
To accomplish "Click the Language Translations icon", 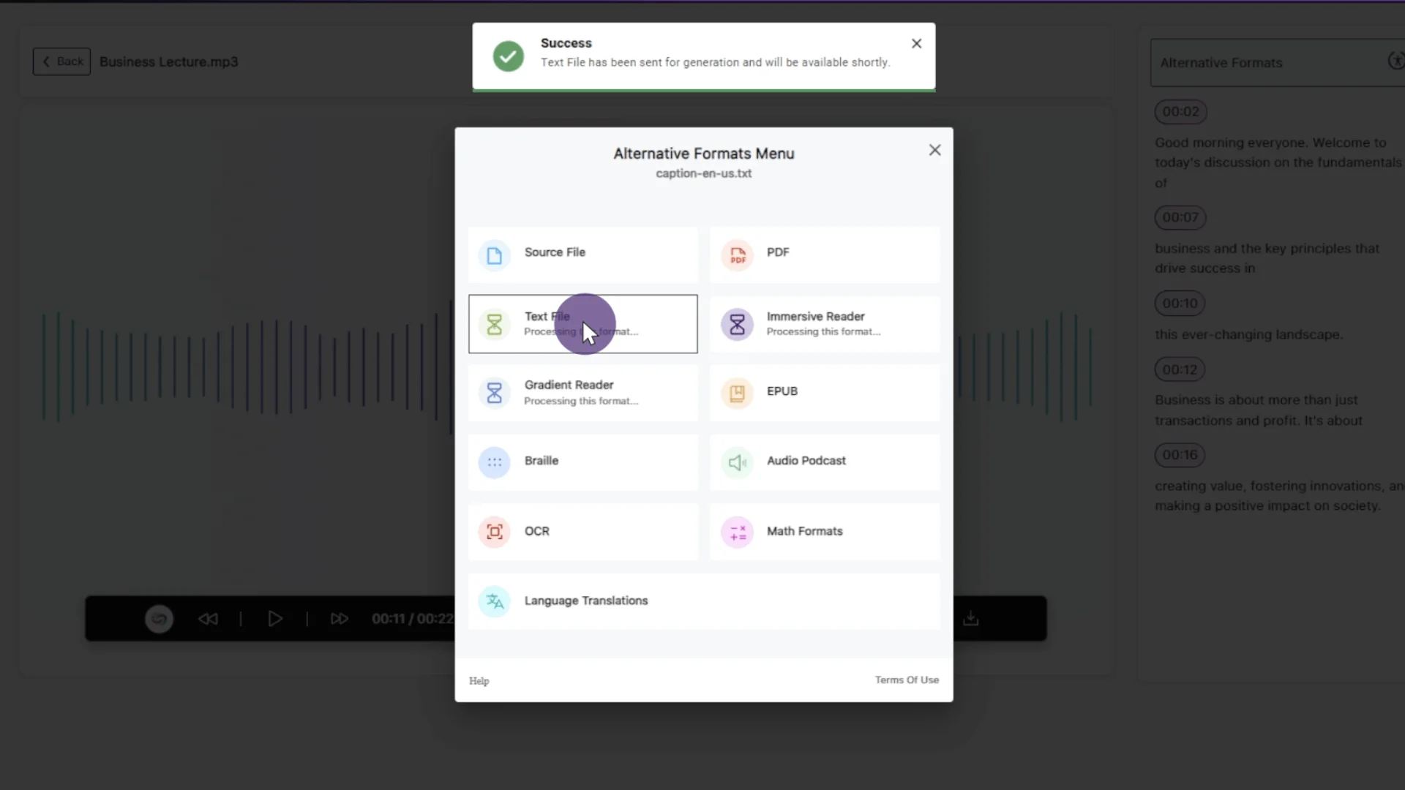I will (495, 601).
